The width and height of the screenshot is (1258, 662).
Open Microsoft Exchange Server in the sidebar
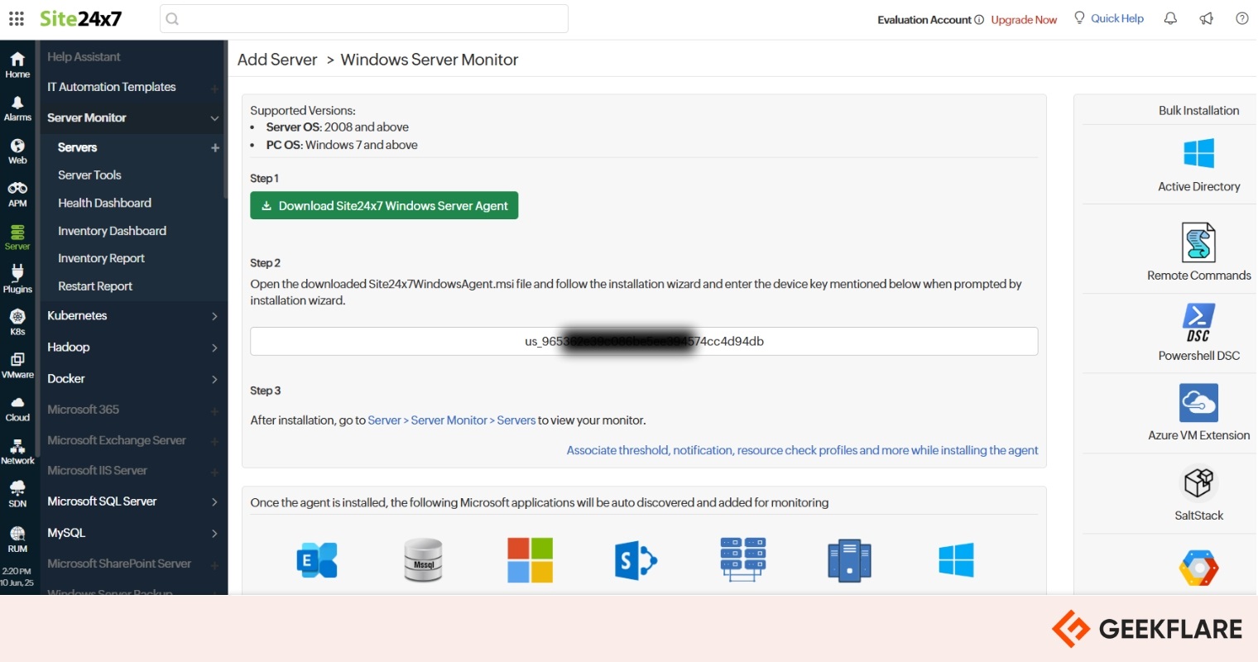pos(117,440)
